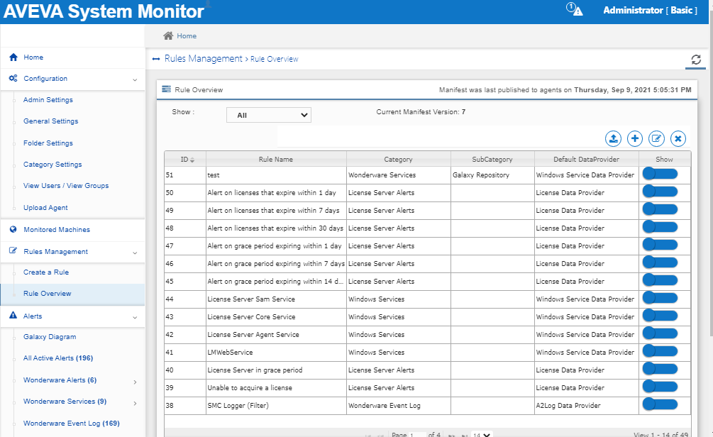
Task: Expand the Wonderware Alerts submenu arrow
Action: tap(135, 382)
